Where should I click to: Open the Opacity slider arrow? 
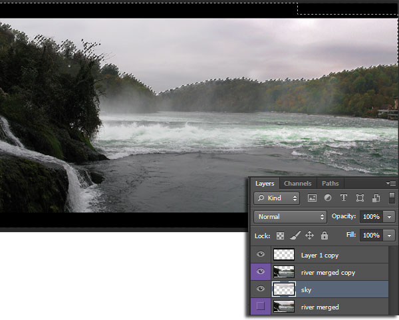click(389, 217)
